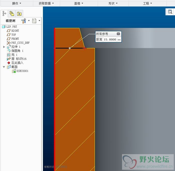
Task: Click the RIGHT plane icon in tree
Action: pos(9,31)
